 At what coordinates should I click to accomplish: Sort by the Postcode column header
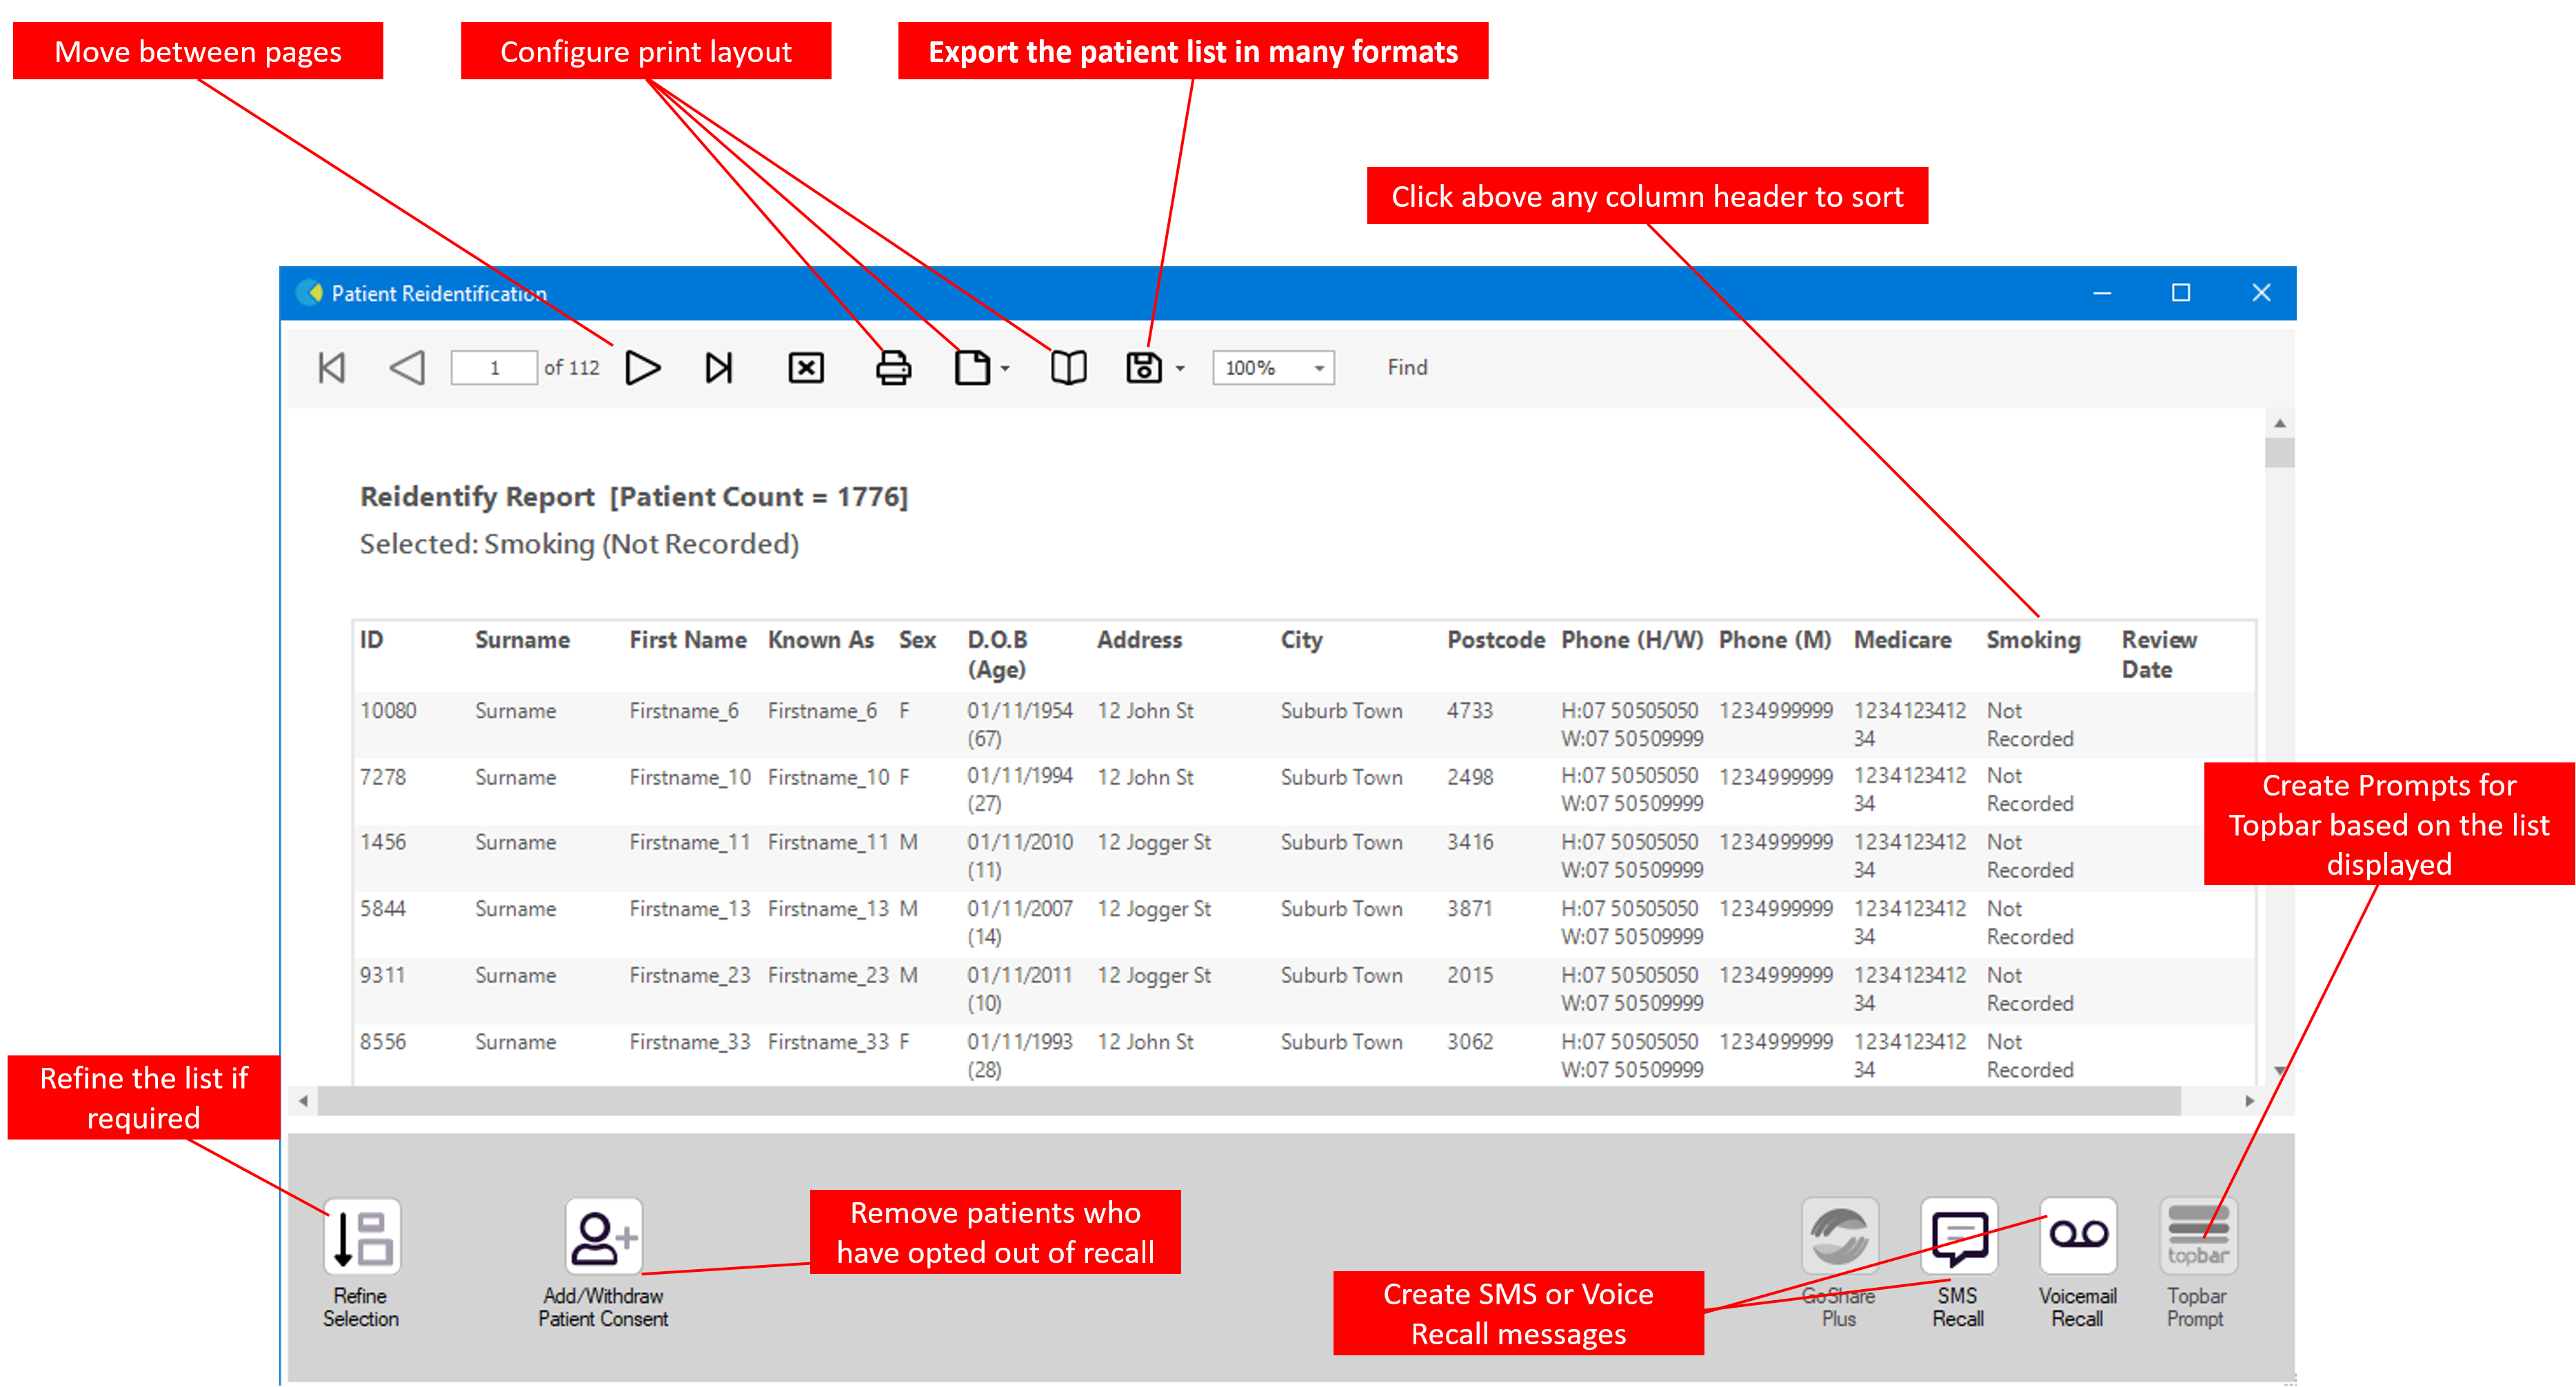(x=1495, y=640)
